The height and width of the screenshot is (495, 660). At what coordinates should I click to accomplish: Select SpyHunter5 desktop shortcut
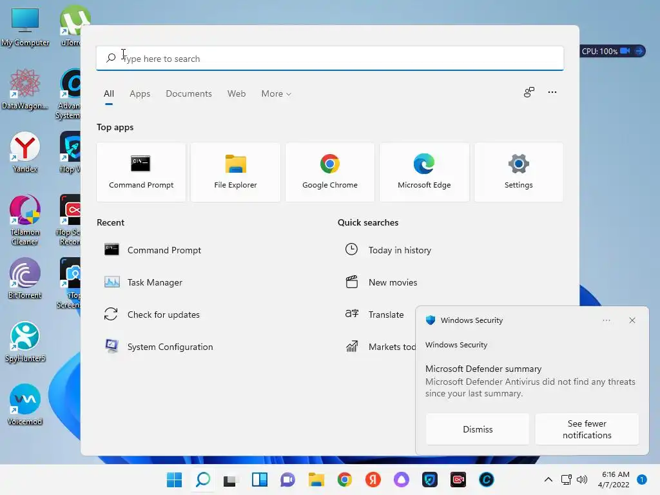coord(25,342)
